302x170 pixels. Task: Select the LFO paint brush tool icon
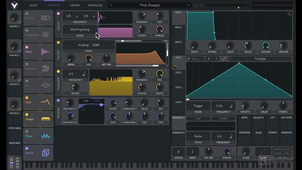[188, 59]
